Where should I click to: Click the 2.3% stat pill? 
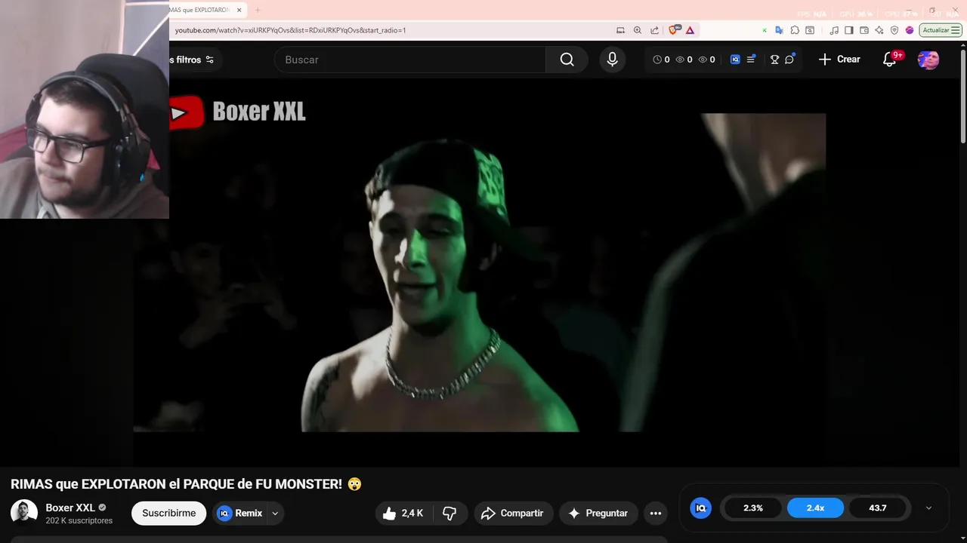(753, 508)
